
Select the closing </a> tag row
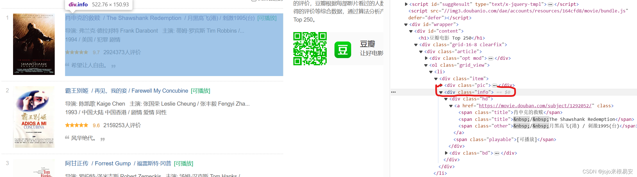coord(459,133)
